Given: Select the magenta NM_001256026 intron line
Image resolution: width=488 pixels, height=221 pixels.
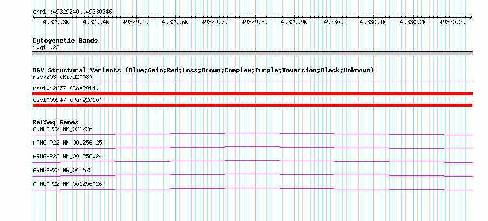Looking at the screenshot, I should tap(252, 189).
